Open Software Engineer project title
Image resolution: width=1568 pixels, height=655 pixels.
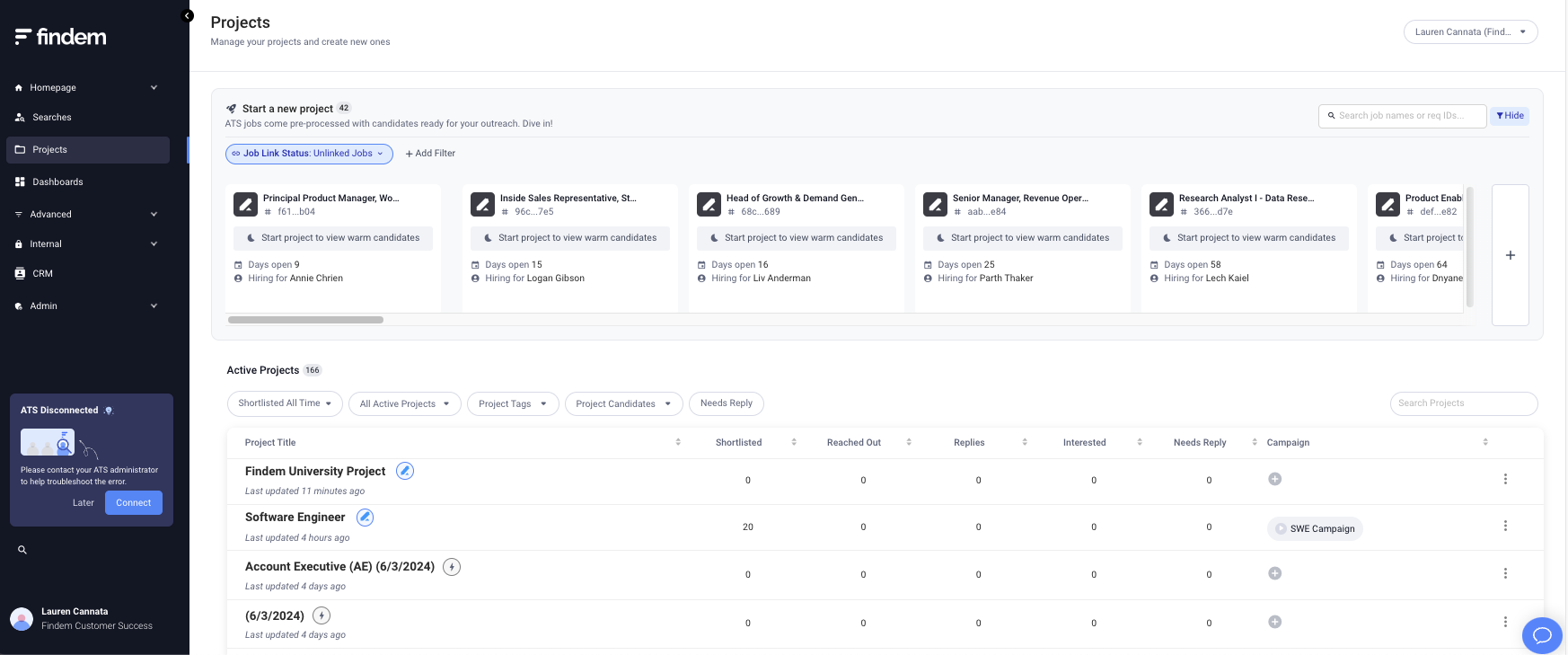pyautogui.click(x=295, y=518)
